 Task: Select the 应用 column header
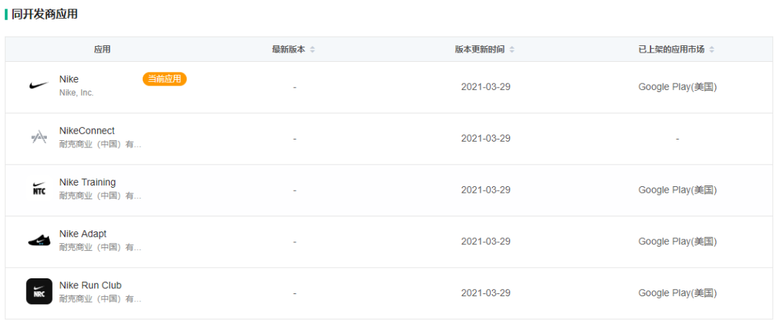(x=102, y=50)
